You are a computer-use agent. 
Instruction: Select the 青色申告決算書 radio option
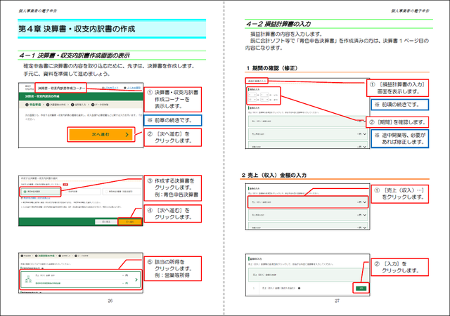(41, 192)
